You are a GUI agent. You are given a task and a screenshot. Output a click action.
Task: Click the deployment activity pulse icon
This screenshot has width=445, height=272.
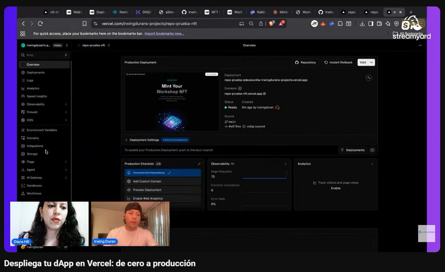click(369, 78)
